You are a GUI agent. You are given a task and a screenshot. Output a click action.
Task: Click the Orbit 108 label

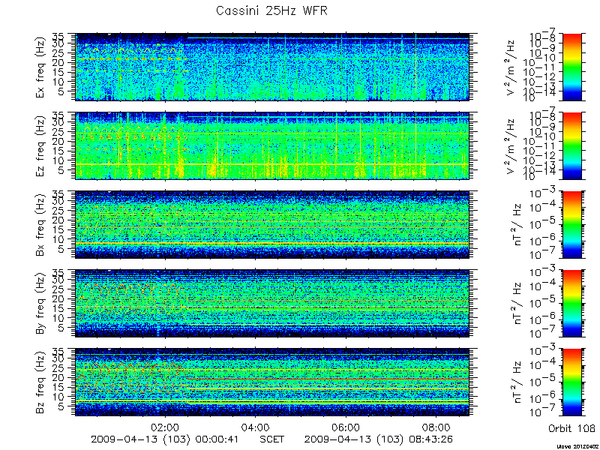[x=571, y=428]
